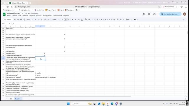Open the Инструменты menu
Image resolution: width=189 pixels, height=106 pixels.
(x=47, y=16)
